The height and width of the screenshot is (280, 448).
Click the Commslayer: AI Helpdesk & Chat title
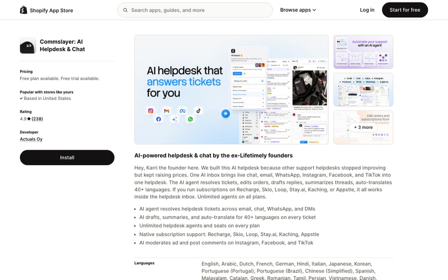pos(62,45)
